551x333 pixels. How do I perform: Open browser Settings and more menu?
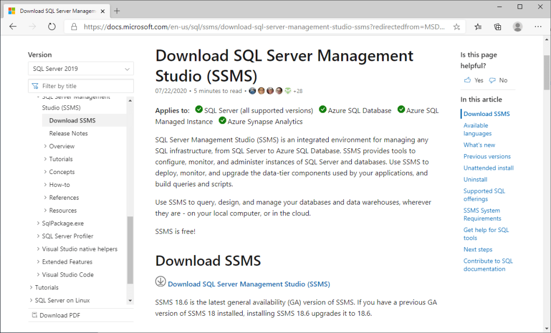[538, 26]
